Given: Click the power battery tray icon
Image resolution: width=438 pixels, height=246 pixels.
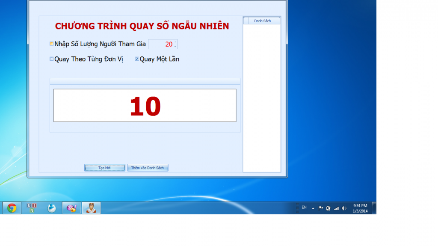Looking at the screenshot, I should 328,208.
